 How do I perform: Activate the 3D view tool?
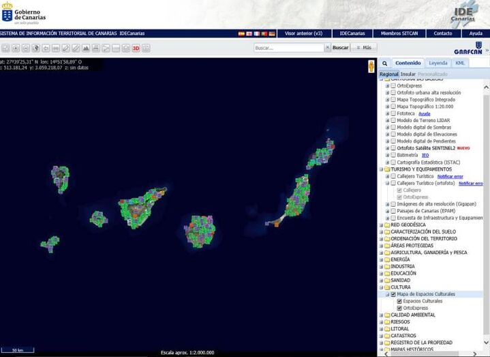pyautogui.click(x=136, y=48)
